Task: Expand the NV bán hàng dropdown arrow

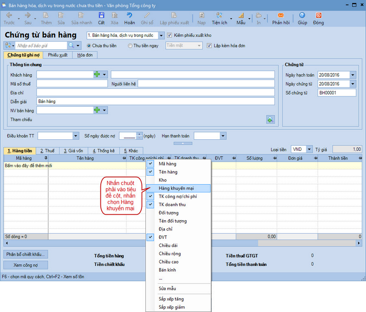Action: tap(104, 110)
